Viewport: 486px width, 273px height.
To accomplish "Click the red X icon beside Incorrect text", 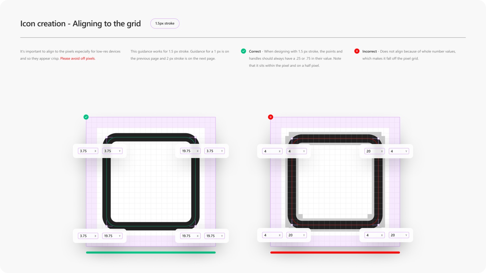I will point(357,51).
